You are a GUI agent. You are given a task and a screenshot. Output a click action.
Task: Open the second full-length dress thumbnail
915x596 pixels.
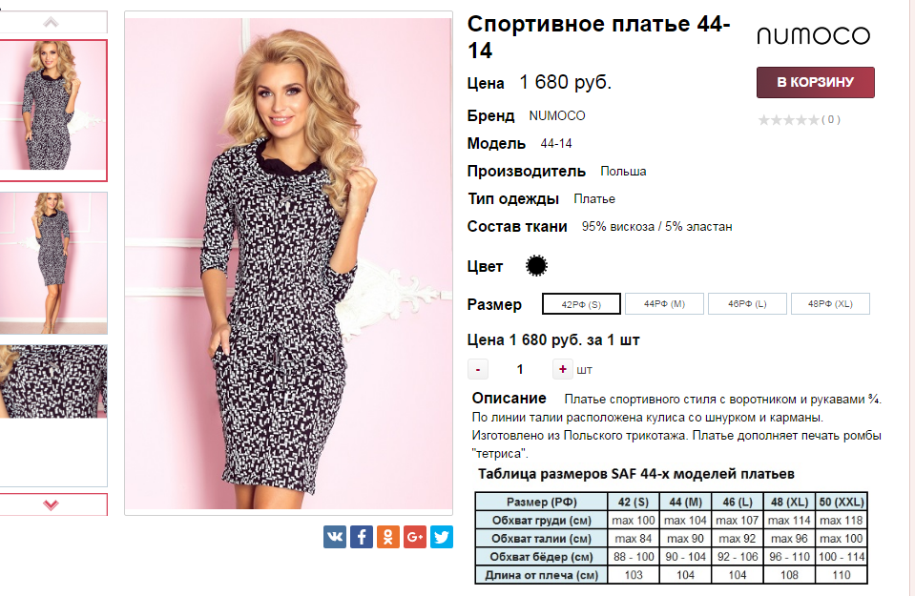coord(53,257)
